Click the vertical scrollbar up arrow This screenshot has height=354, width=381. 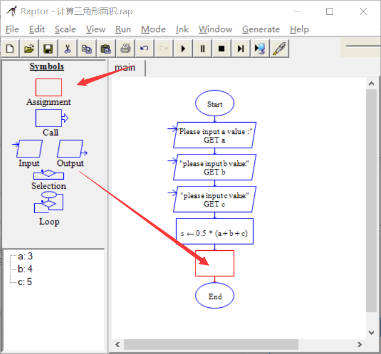click(x=371, y=84)
